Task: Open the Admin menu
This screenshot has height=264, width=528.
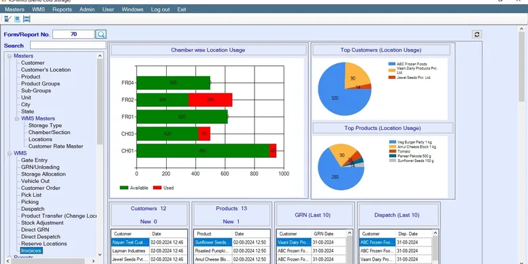Action: coord(87,10)
